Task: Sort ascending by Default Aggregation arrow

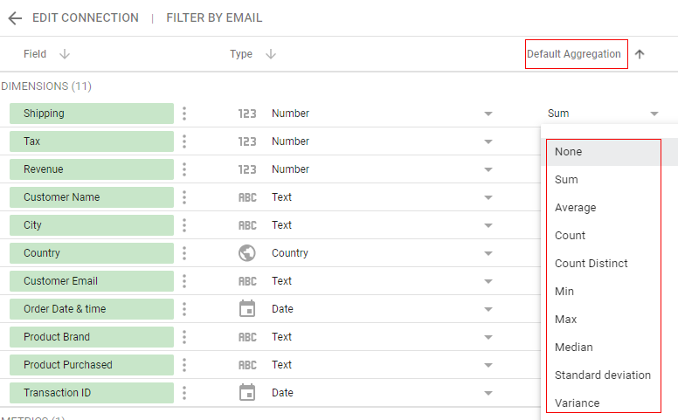Action: pos(640,54)
